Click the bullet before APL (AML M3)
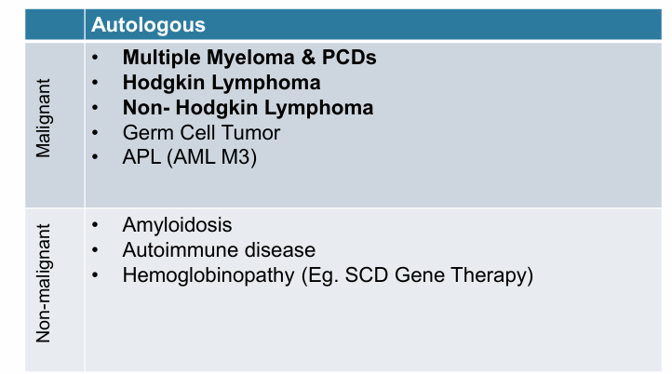Image resolution: width=672 pixels, height=374 pixels. point(97,157)
